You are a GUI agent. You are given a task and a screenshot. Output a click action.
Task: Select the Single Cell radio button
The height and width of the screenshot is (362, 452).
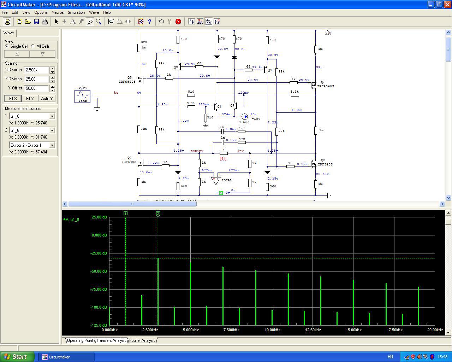click(7, 46)
